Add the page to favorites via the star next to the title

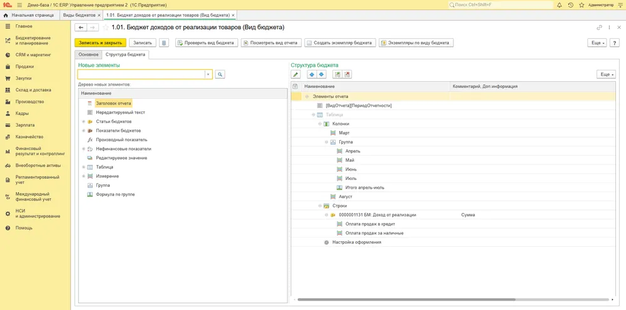(x=105, y=27)
